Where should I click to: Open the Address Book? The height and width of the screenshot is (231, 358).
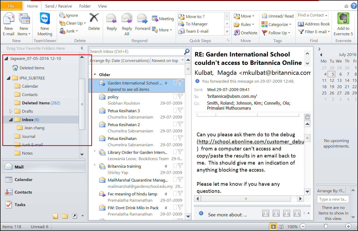click(x=314, y=24)
